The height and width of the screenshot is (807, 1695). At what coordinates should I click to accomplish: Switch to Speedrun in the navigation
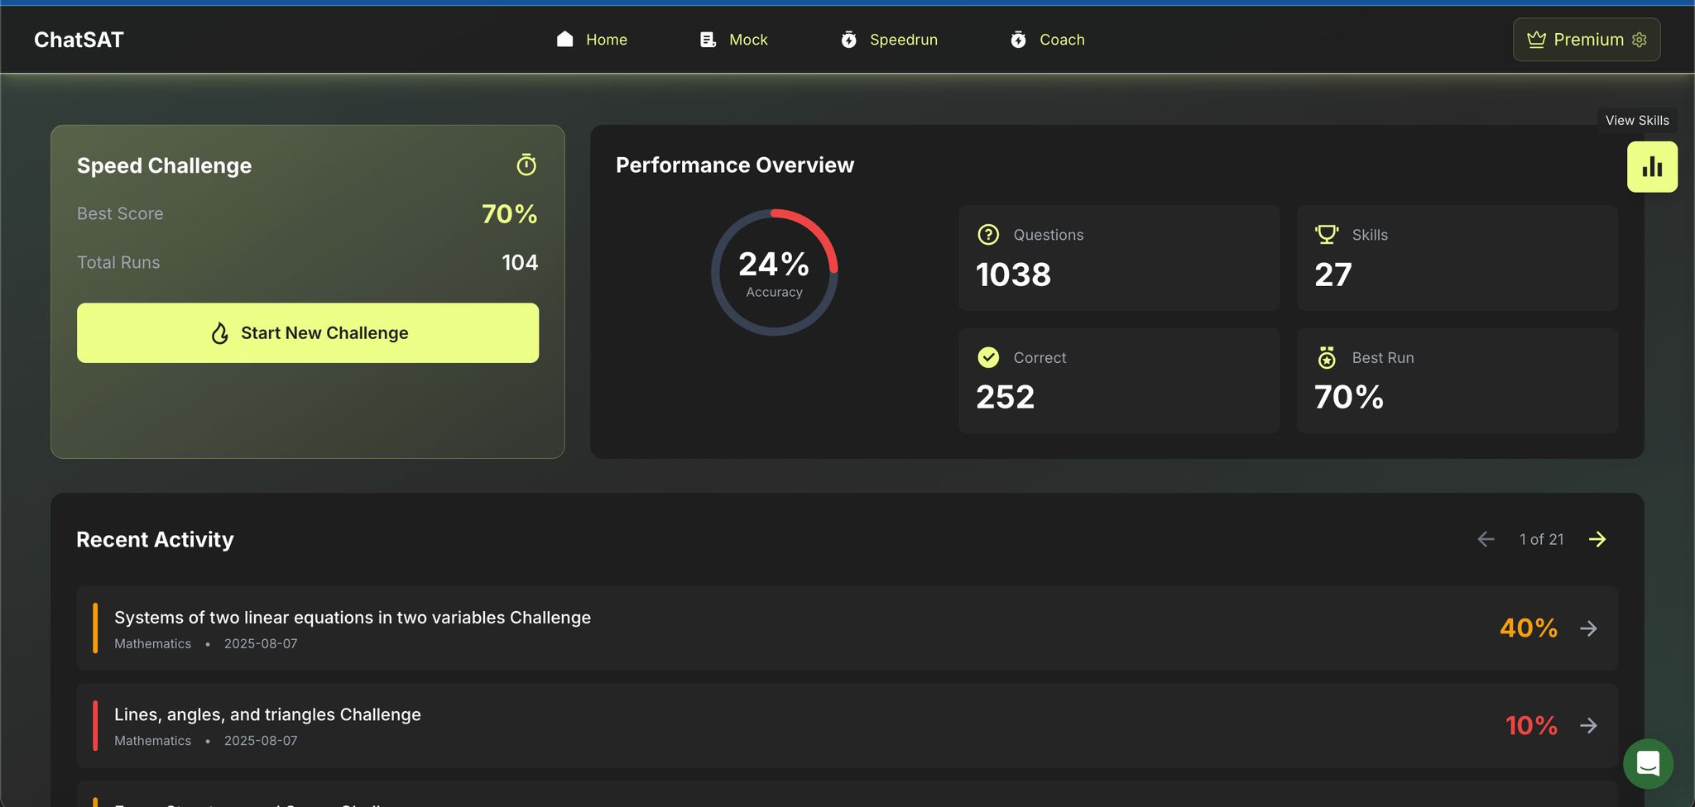889,40
